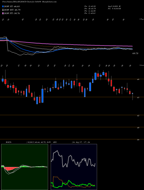
Task: Click the 42 price axis label
Action: click(x=138, y=116)
